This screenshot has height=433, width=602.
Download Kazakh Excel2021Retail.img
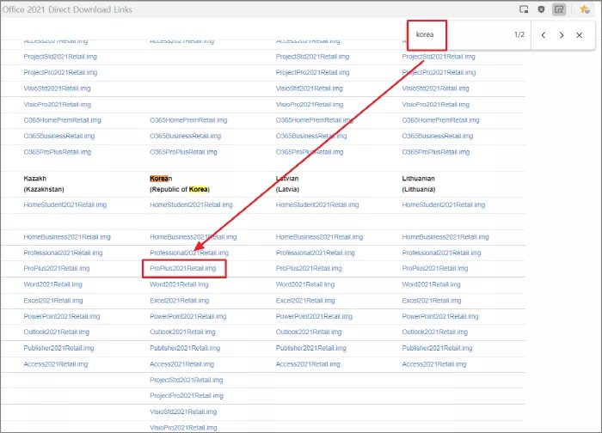pos(53,301)
